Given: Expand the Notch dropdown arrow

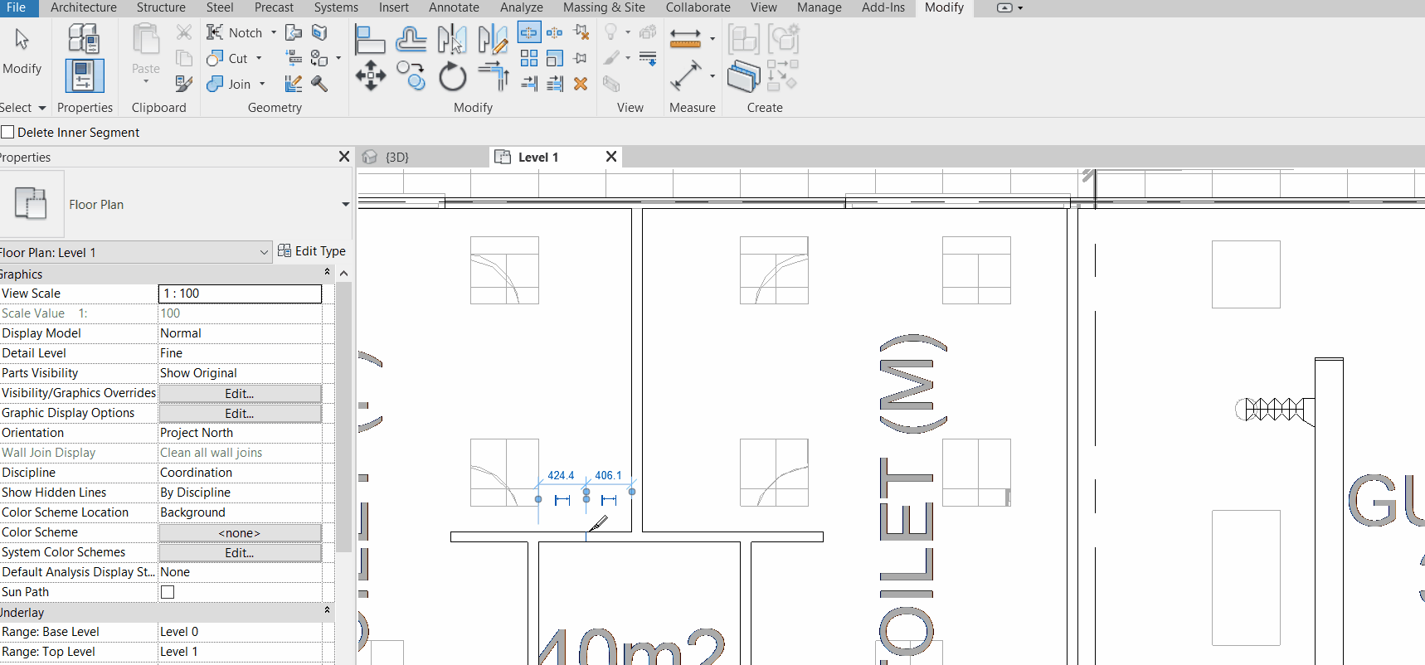Looking at the screenshot, I should (x=274, y=32).
